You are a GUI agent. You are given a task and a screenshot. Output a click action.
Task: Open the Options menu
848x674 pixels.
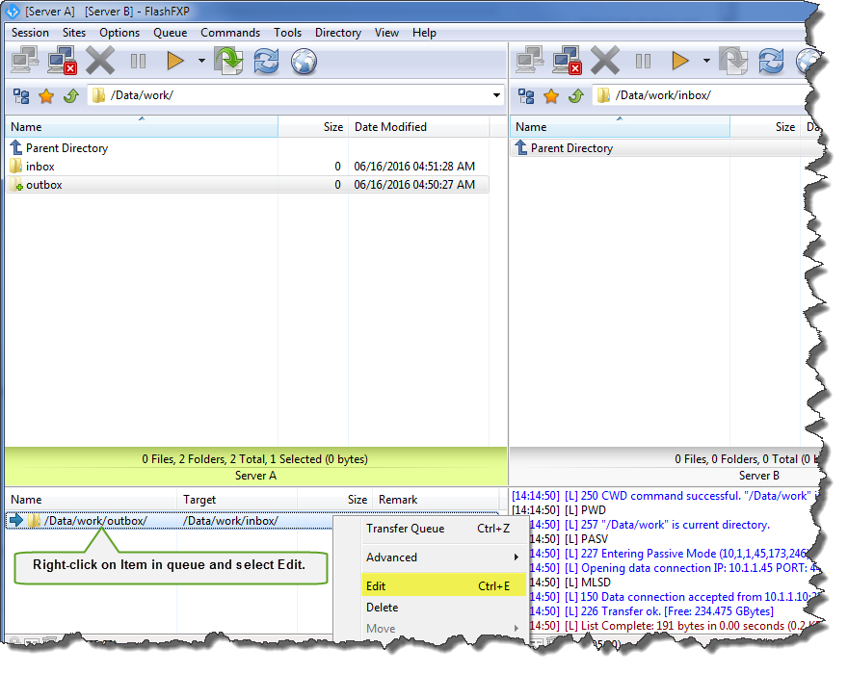coord(119,33)
